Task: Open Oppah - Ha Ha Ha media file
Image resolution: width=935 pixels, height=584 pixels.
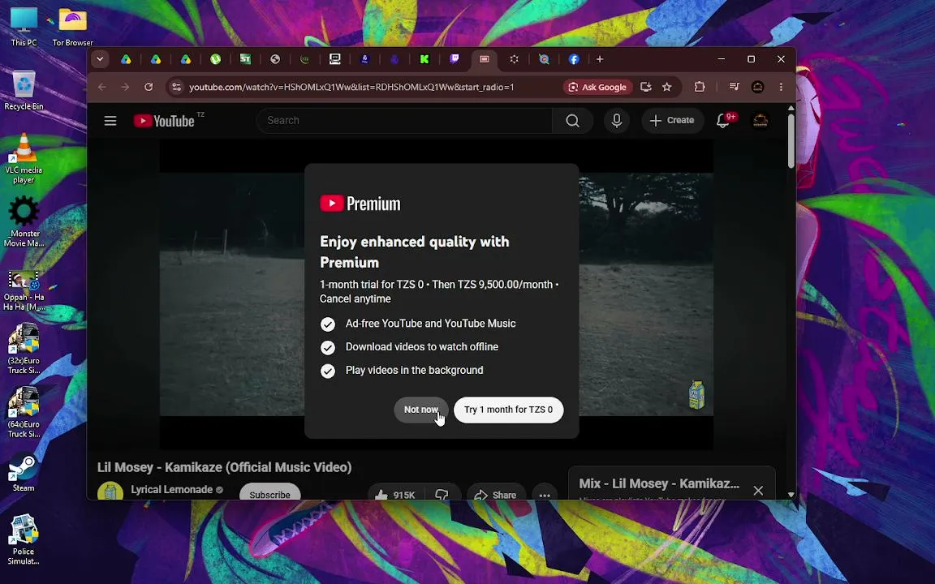Action: point(24,291)
